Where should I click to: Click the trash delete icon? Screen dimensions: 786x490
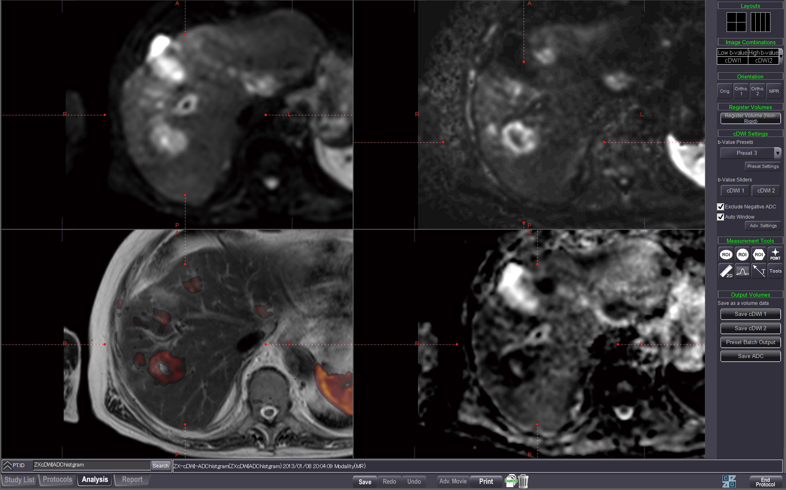[x=524, y=481]
